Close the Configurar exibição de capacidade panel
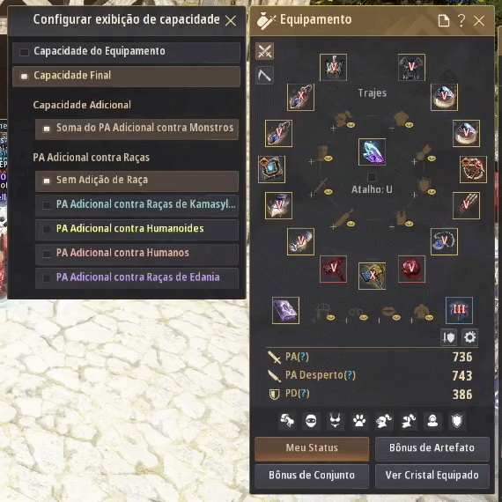The width and height of the screenshot is (502, 502). tap(231, 21)
